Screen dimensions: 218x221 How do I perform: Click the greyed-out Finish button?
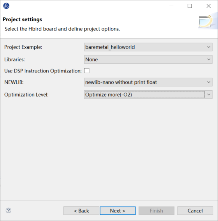(x=156, y=211)
